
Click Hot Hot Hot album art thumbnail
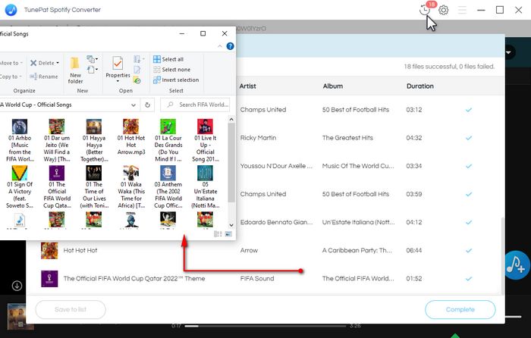coord(49,250)
